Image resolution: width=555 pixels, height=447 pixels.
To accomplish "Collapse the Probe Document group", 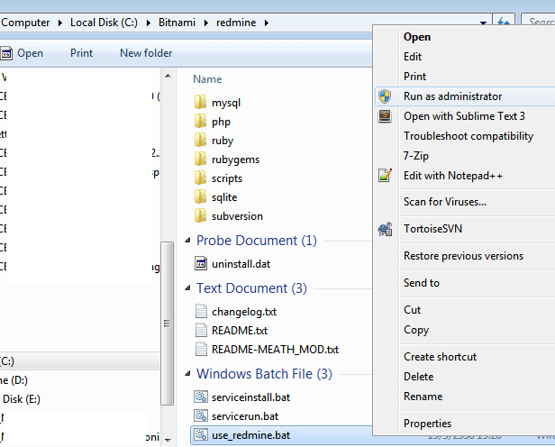I will [x=187, y=241].
